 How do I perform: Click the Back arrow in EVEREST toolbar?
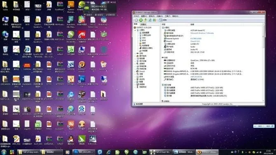(x=136, y=20)
